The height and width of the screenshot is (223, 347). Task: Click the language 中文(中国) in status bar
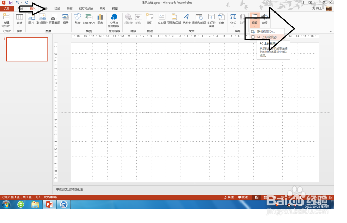(50, 197)
